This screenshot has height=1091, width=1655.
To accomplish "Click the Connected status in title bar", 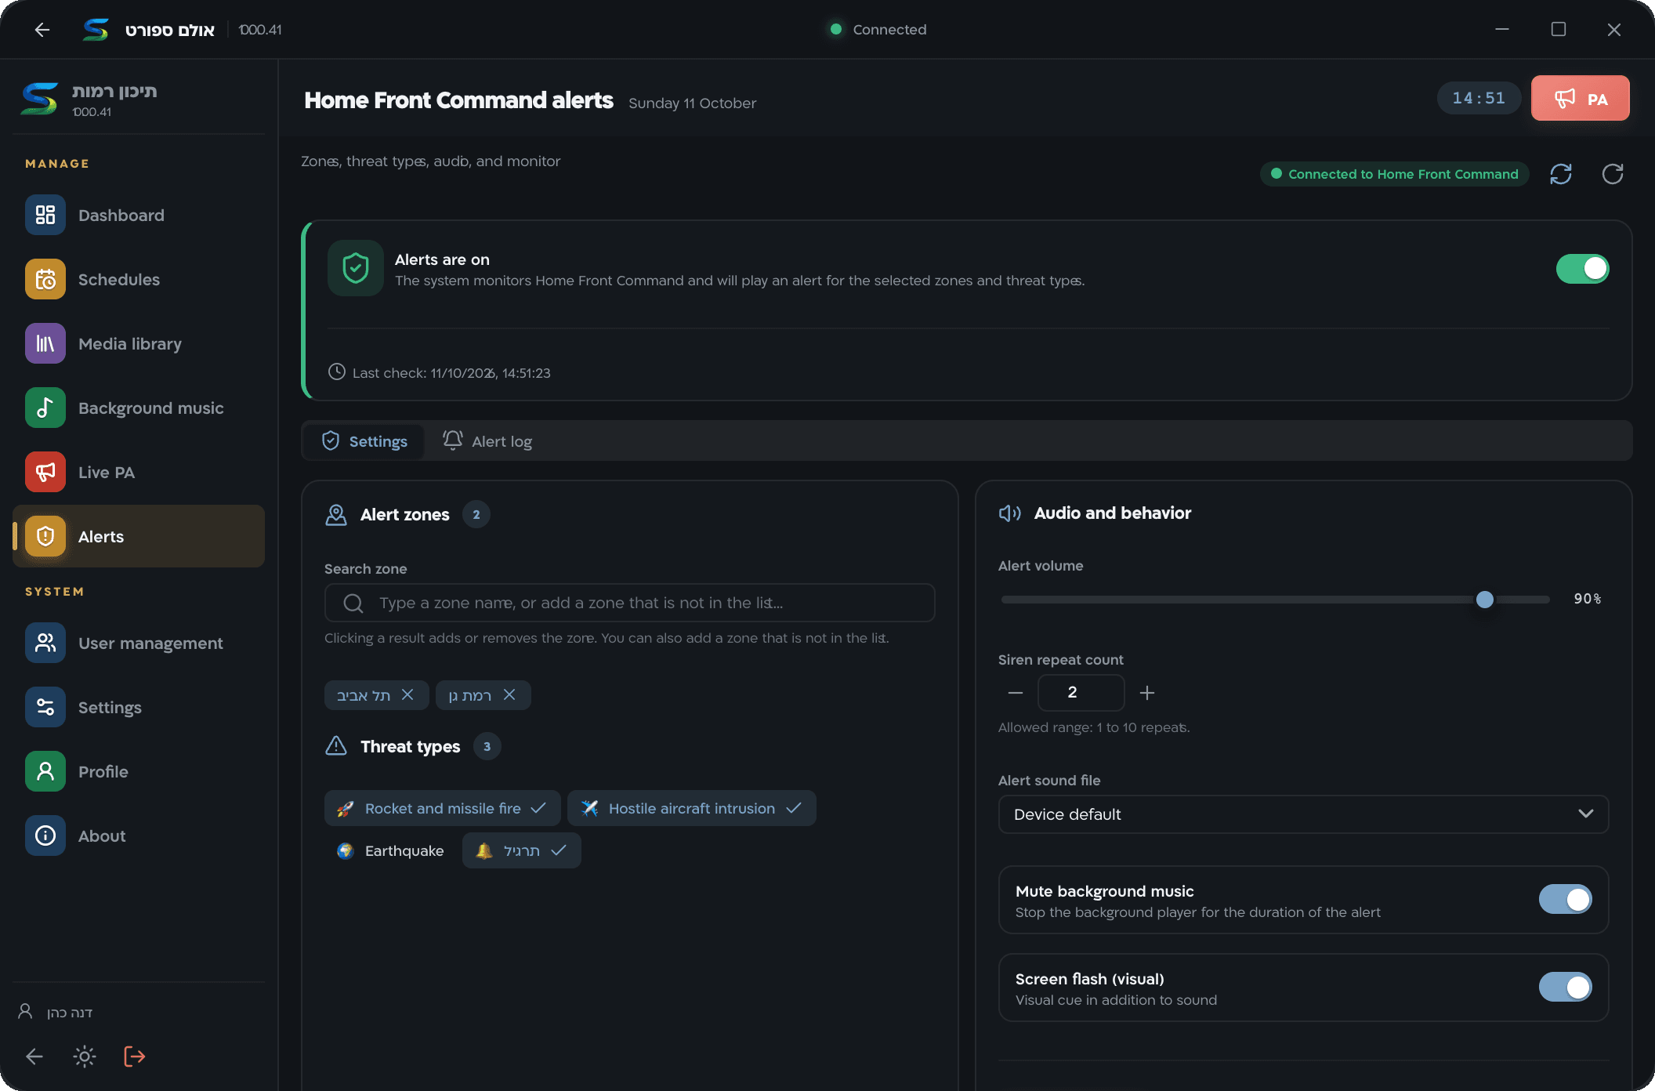I will click(x=879, y=30).
